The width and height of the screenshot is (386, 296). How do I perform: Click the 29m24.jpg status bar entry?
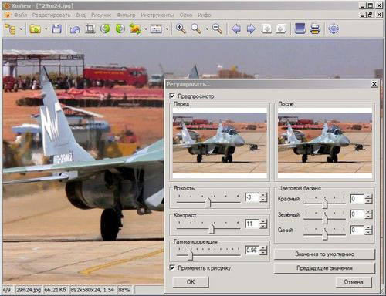[x=29, y=290]
